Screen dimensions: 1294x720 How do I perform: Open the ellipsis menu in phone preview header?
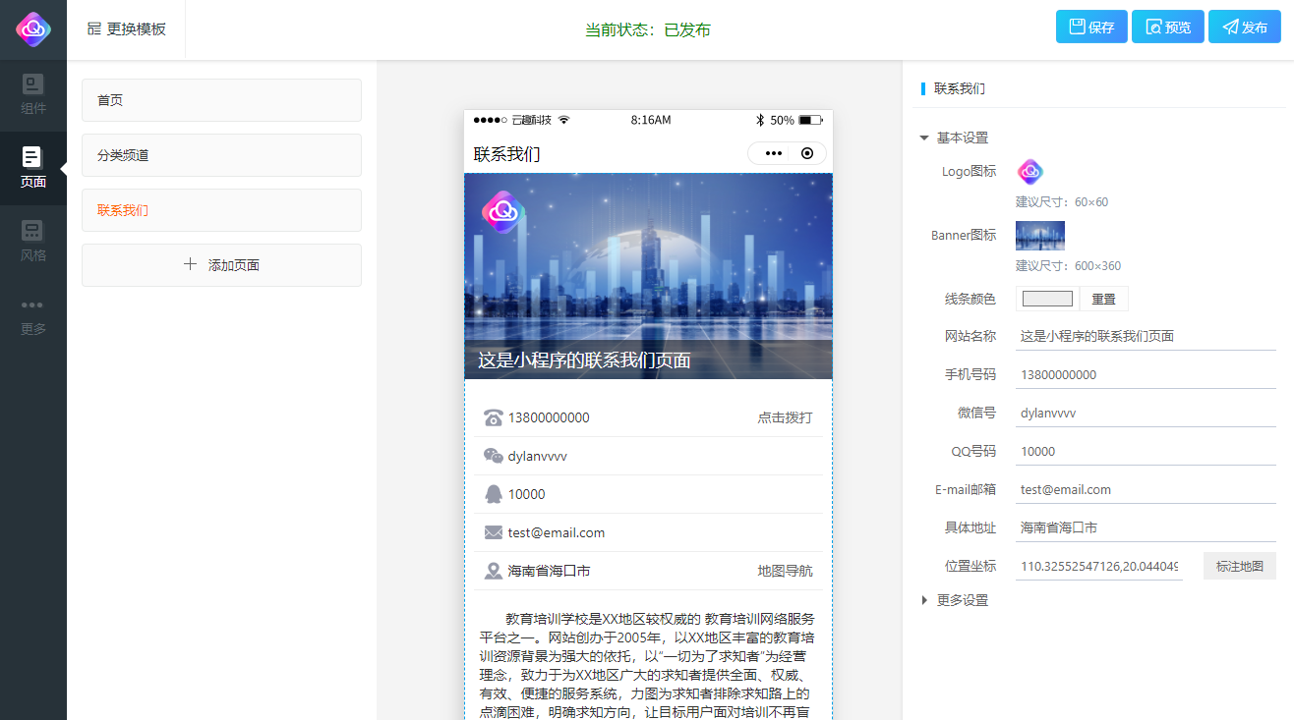coord(772,153)
